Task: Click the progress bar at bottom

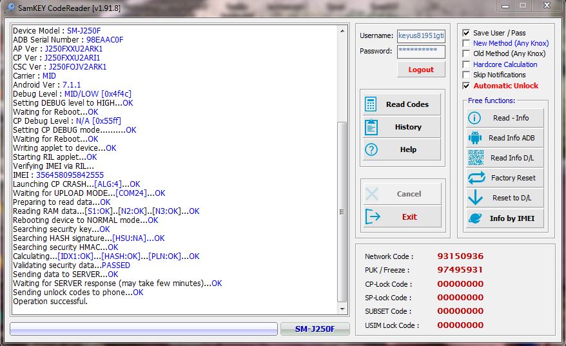Action: click(144, 329)
